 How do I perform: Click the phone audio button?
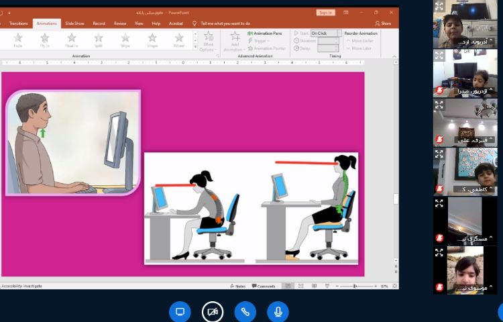[245, 312]
